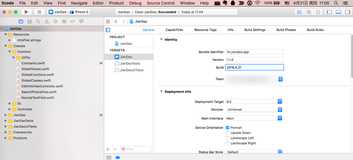This screenshot has width=353, height=160.
Task: Go back in editor history
Action: 116,22
